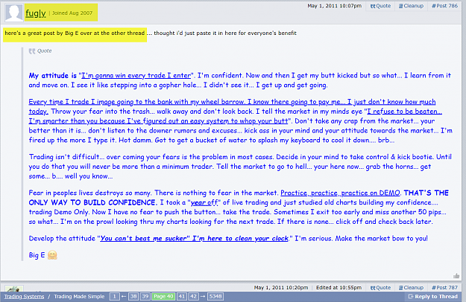Image resolution: width=466 pixels, height=302 pixels.
Task: Jump to page 1 of thread
Action: 114,296
